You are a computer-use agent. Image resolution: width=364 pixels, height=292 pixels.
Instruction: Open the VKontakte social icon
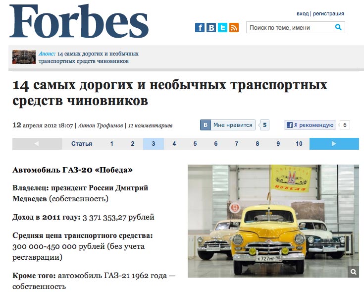[211, 28]
